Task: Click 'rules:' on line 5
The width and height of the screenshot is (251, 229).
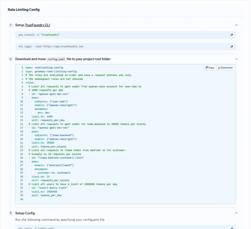Action: coord(30,83)
